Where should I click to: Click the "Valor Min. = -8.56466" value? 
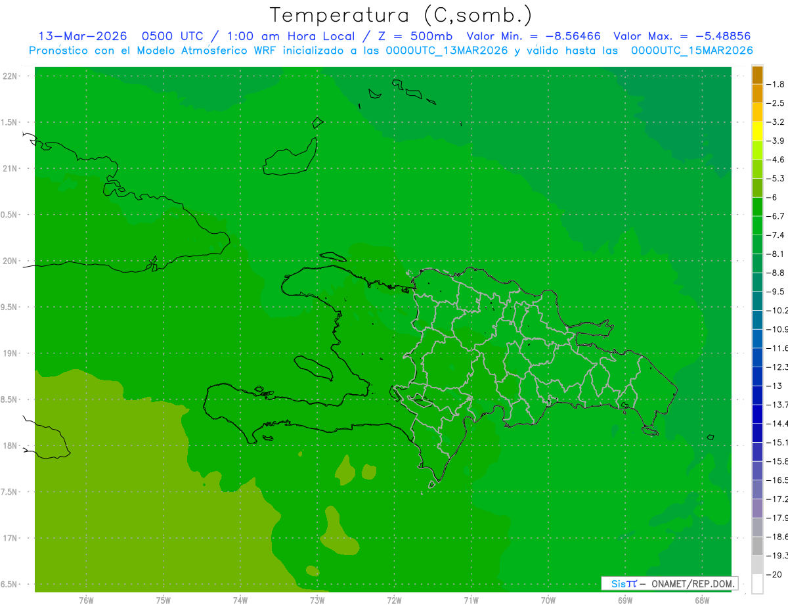tap(533, 36)
